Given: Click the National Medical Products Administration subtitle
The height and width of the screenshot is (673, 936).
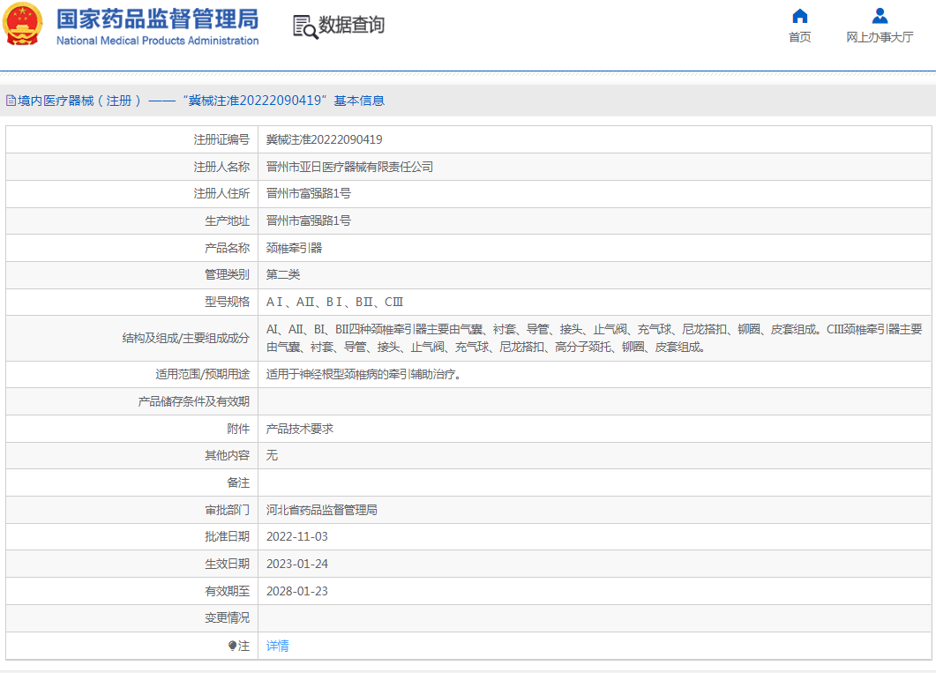Looking at the screenshot, I should coord(158,41).
